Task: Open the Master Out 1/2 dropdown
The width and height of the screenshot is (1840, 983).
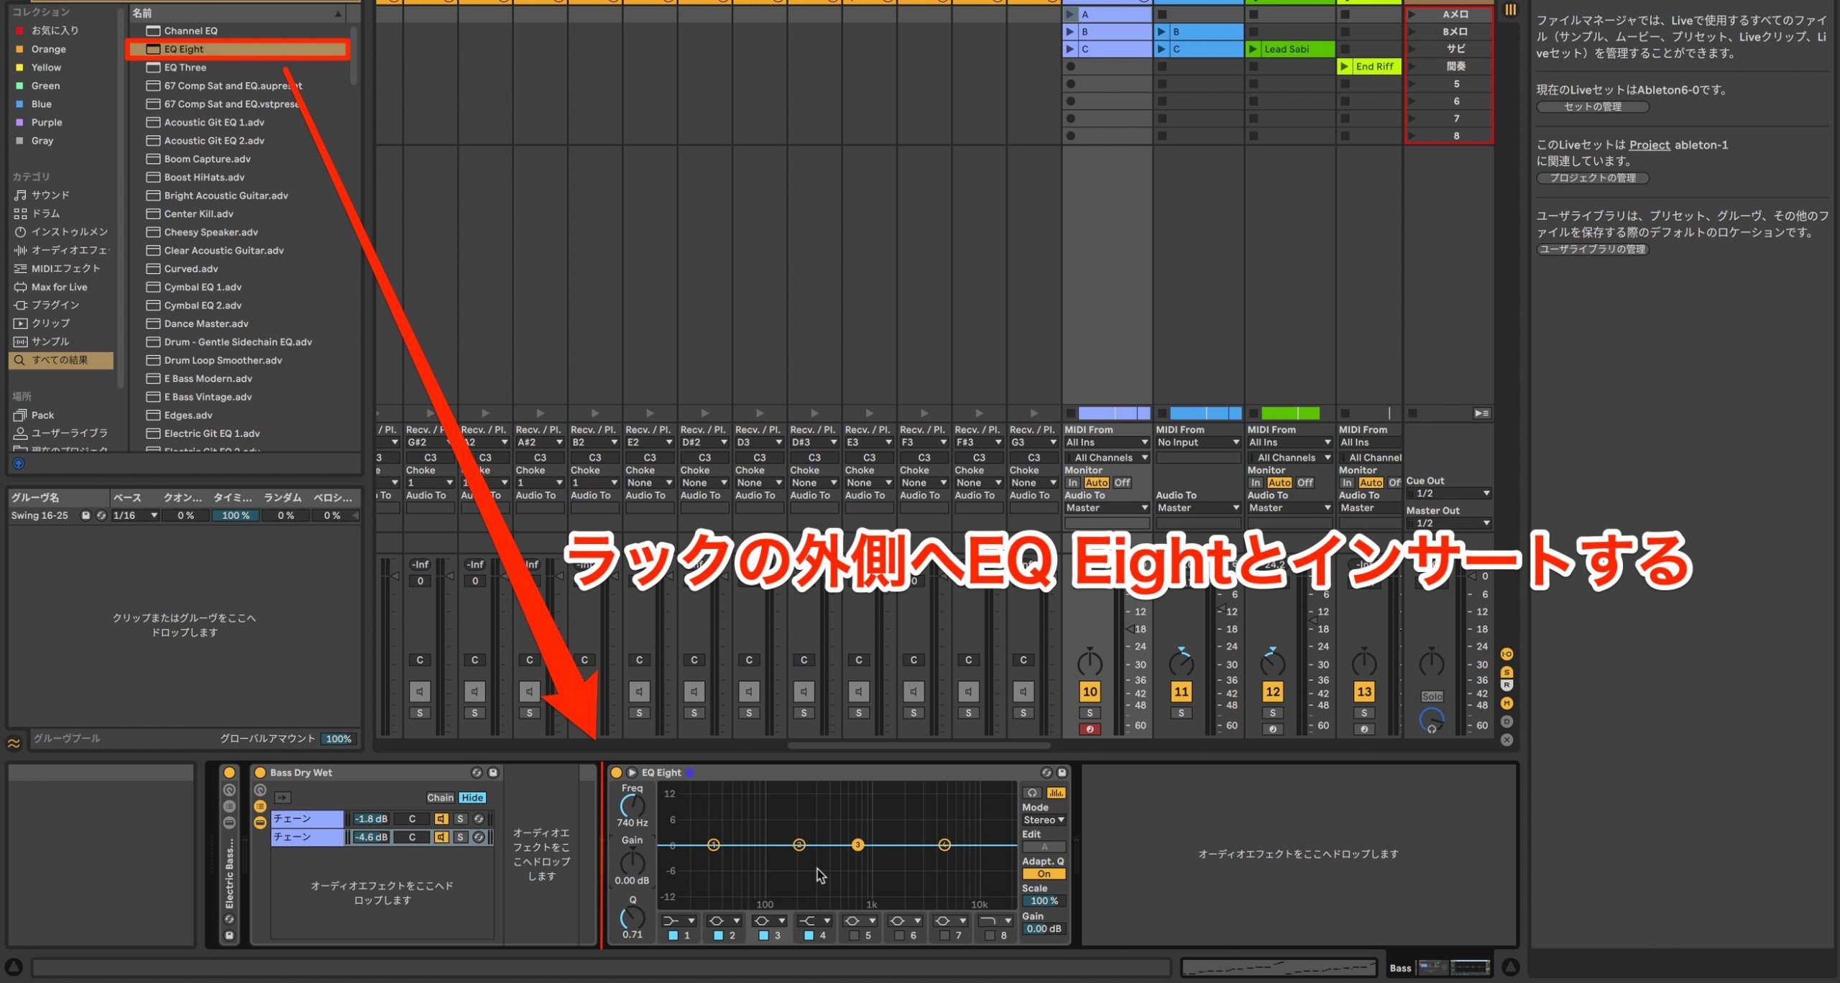Action: click(x=1448, y=523)
